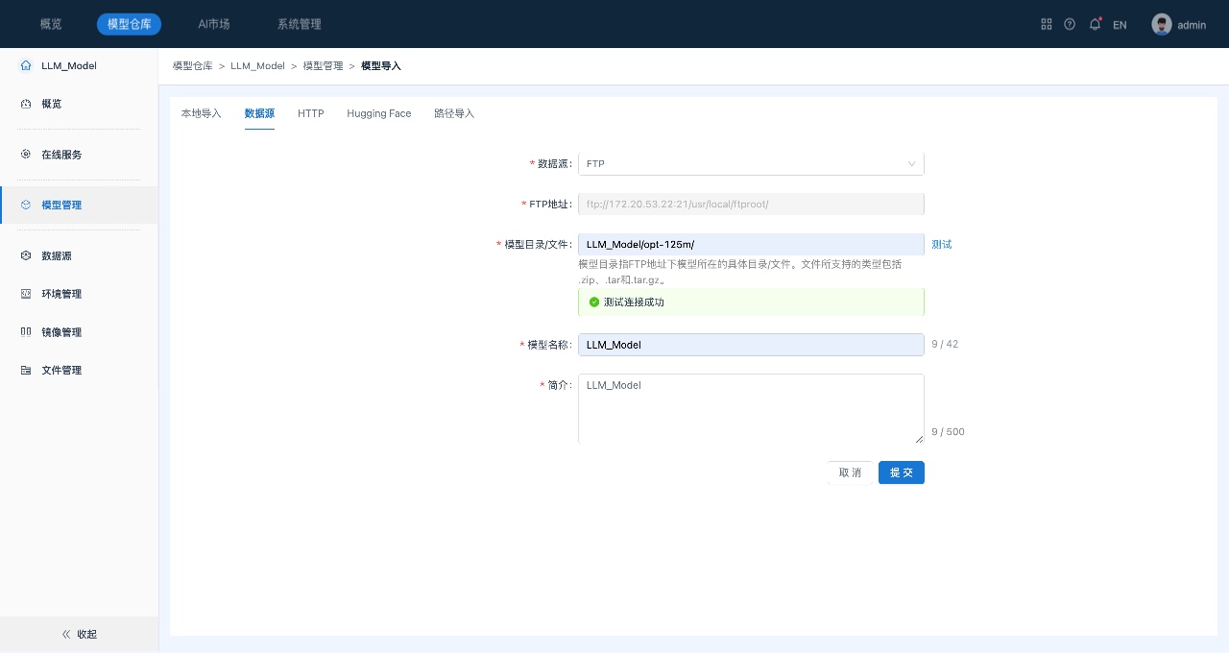This screenshot has width=1229, height=653.
Task: Click the 测试 connection link
Action: [x=941, y=245]
